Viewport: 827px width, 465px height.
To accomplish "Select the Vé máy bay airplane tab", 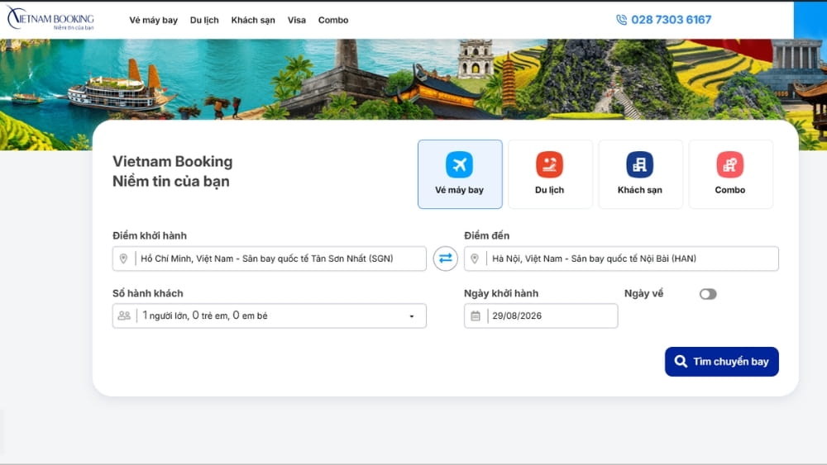I will (x=460, y=174).
